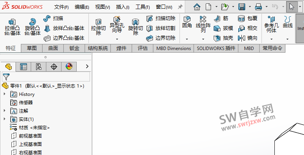
Task: Select the 相交 intersect tool
Action: coord(247,28)
